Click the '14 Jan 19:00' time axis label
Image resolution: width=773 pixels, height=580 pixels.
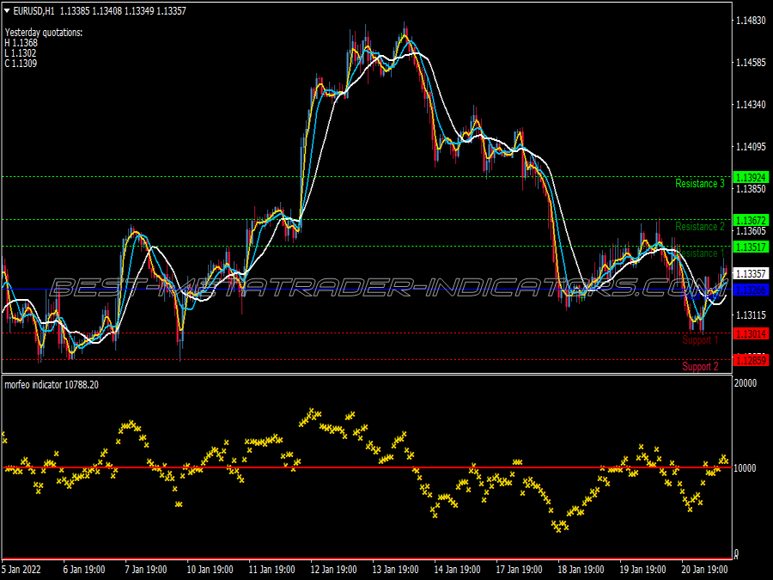point(457,569)
